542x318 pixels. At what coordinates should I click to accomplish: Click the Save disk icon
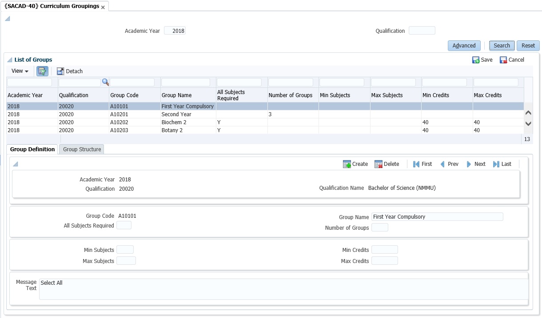pyautogui.click(x=476, y=60)
